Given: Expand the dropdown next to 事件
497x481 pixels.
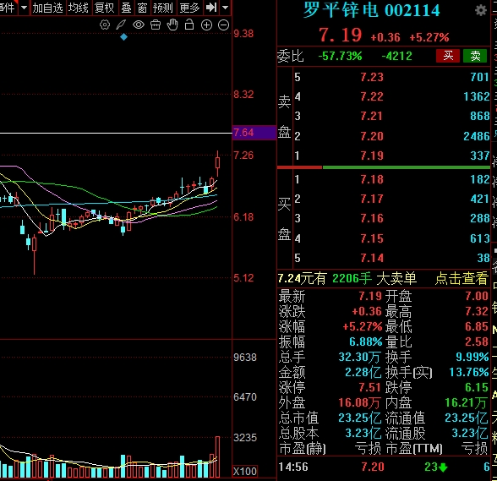Looking at the screenshot, I should [x=24, y=8].
